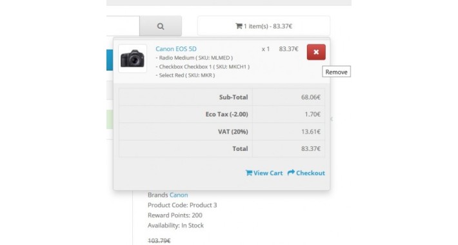Click the blue button at left edge
This screenshot has width=458, height=245.
tap(110, 60)
